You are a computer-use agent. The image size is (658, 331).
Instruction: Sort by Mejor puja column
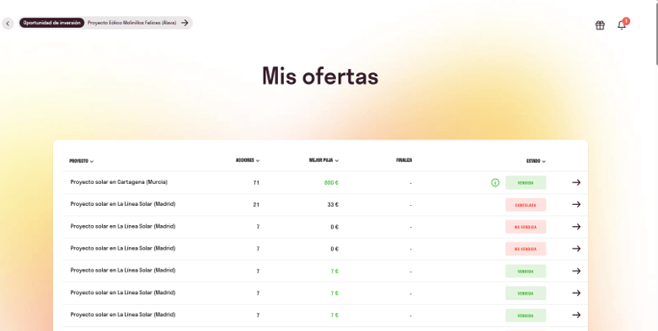coord(324,160)
